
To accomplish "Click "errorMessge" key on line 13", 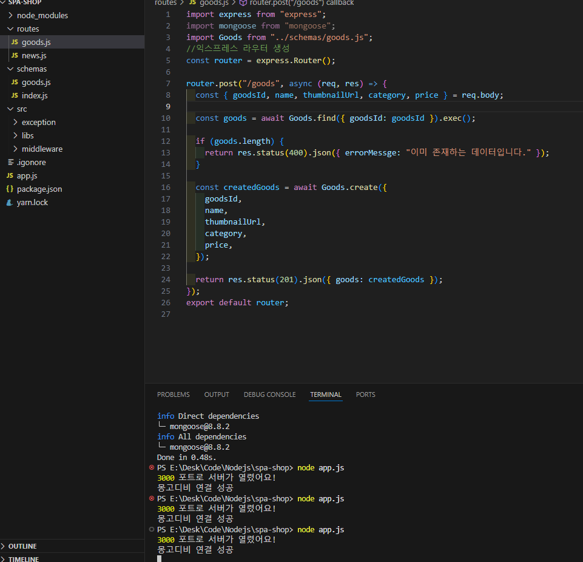I will pos(370,152).
